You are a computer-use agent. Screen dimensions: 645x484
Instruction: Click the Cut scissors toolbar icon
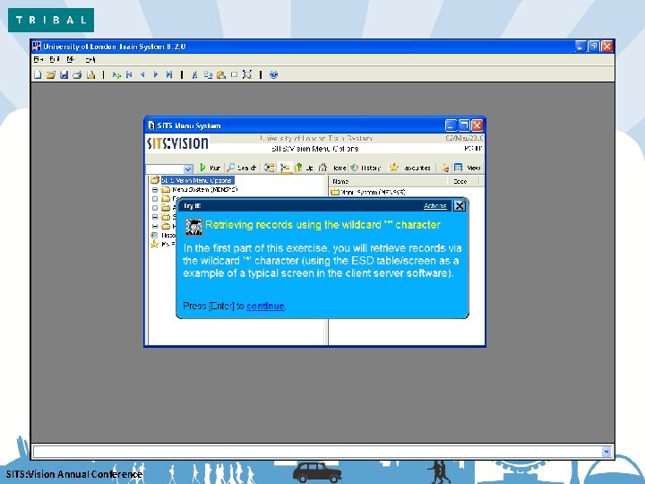pos(195,74)
